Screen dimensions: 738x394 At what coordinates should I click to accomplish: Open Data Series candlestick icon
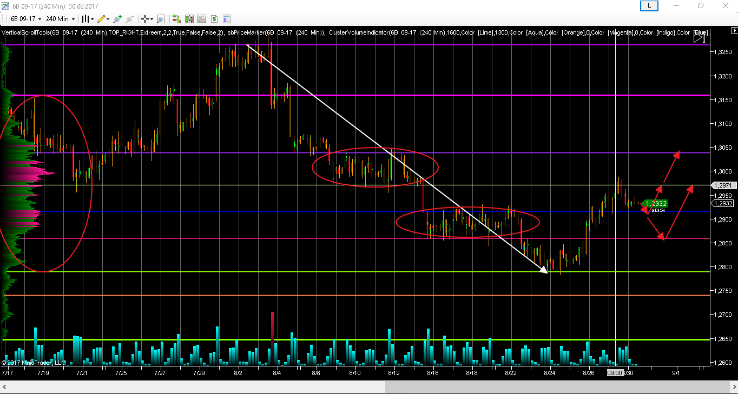tap(189, 19)
